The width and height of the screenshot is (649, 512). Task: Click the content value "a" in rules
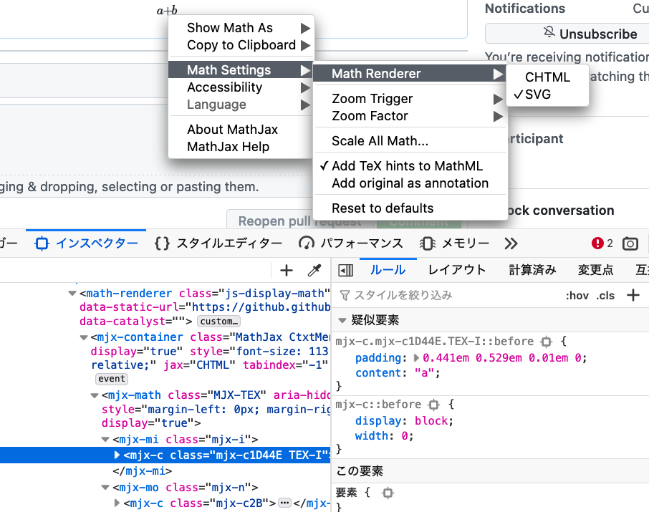tap(424, 373)
